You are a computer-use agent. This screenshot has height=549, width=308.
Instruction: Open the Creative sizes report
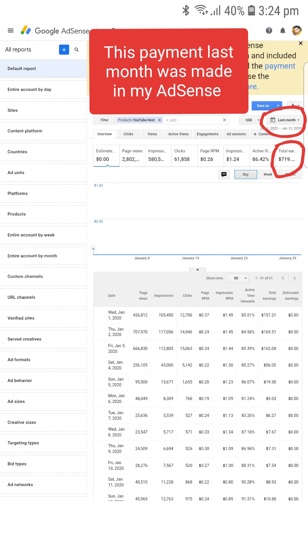43,422
